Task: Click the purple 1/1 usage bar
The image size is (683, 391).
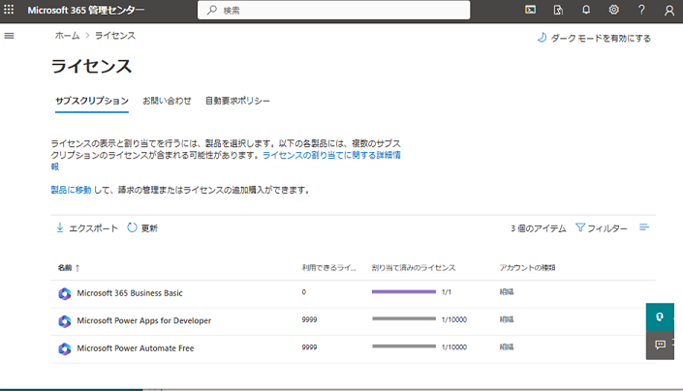Action: pyautogui.click(x=404, y=292)
